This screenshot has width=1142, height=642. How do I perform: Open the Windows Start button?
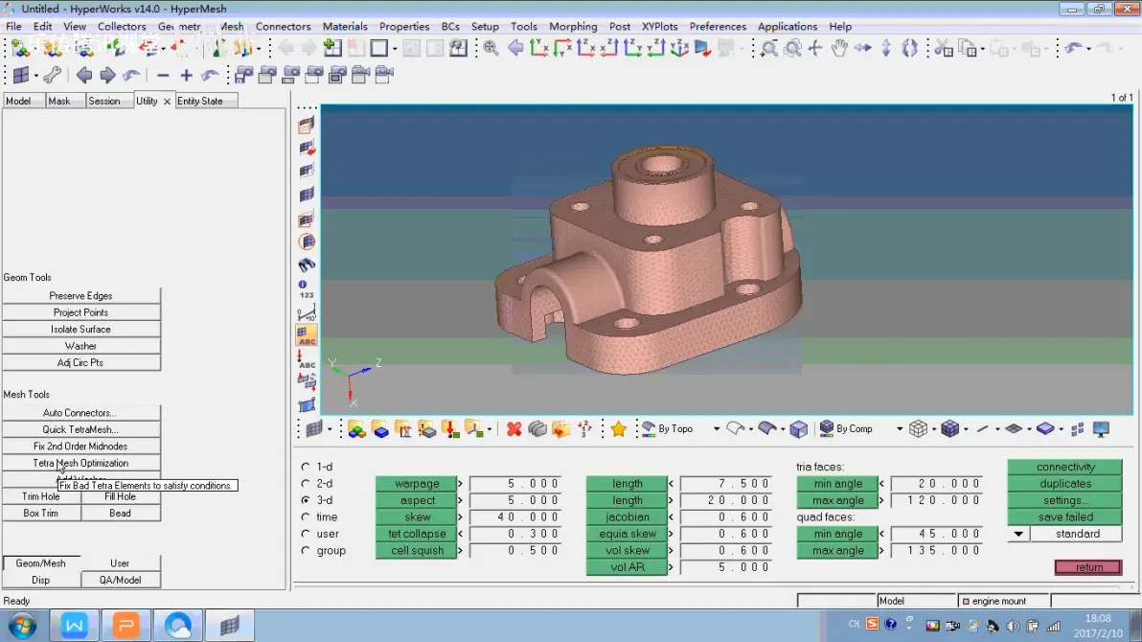click(x=23, y=626)
